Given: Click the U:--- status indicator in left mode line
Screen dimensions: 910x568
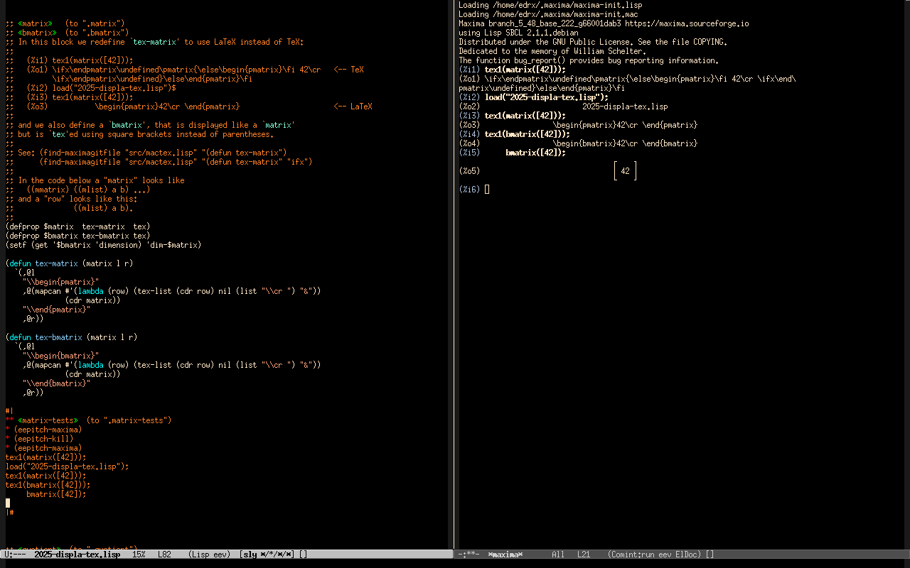Looking at the screenshot, I should point(16,555).
